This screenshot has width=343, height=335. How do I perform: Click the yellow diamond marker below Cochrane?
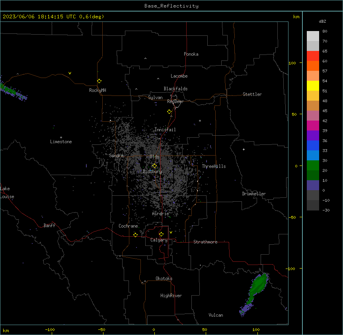pos(135,235)
